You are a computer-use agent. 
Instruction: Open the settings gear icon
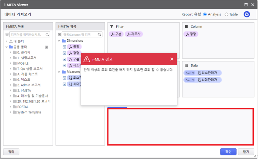pos(246,14)
